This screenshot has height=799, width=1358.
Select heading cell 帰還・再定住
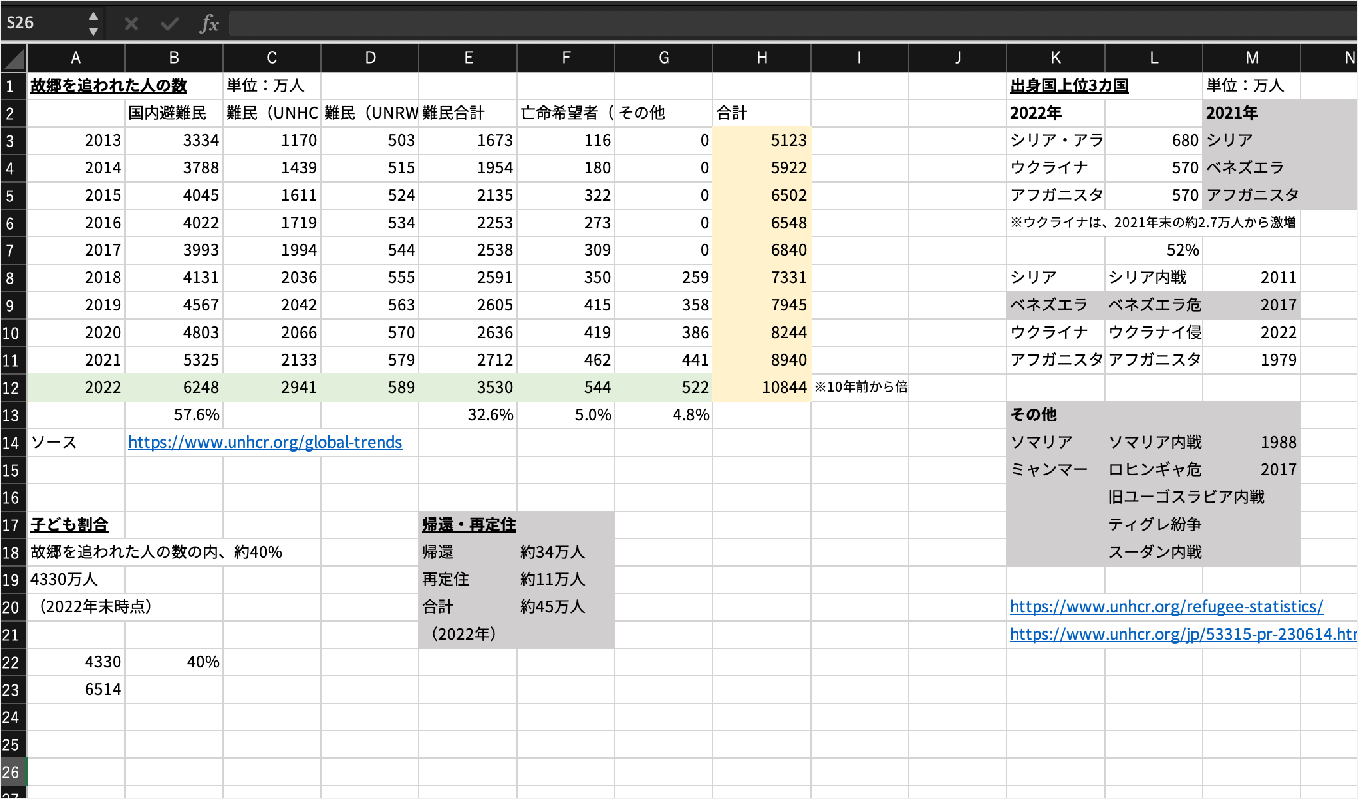tap(468, 525)
